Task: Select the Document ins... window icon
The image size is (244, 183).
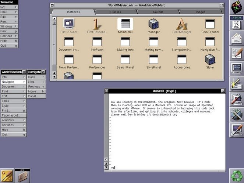Action: click(69, 42)
